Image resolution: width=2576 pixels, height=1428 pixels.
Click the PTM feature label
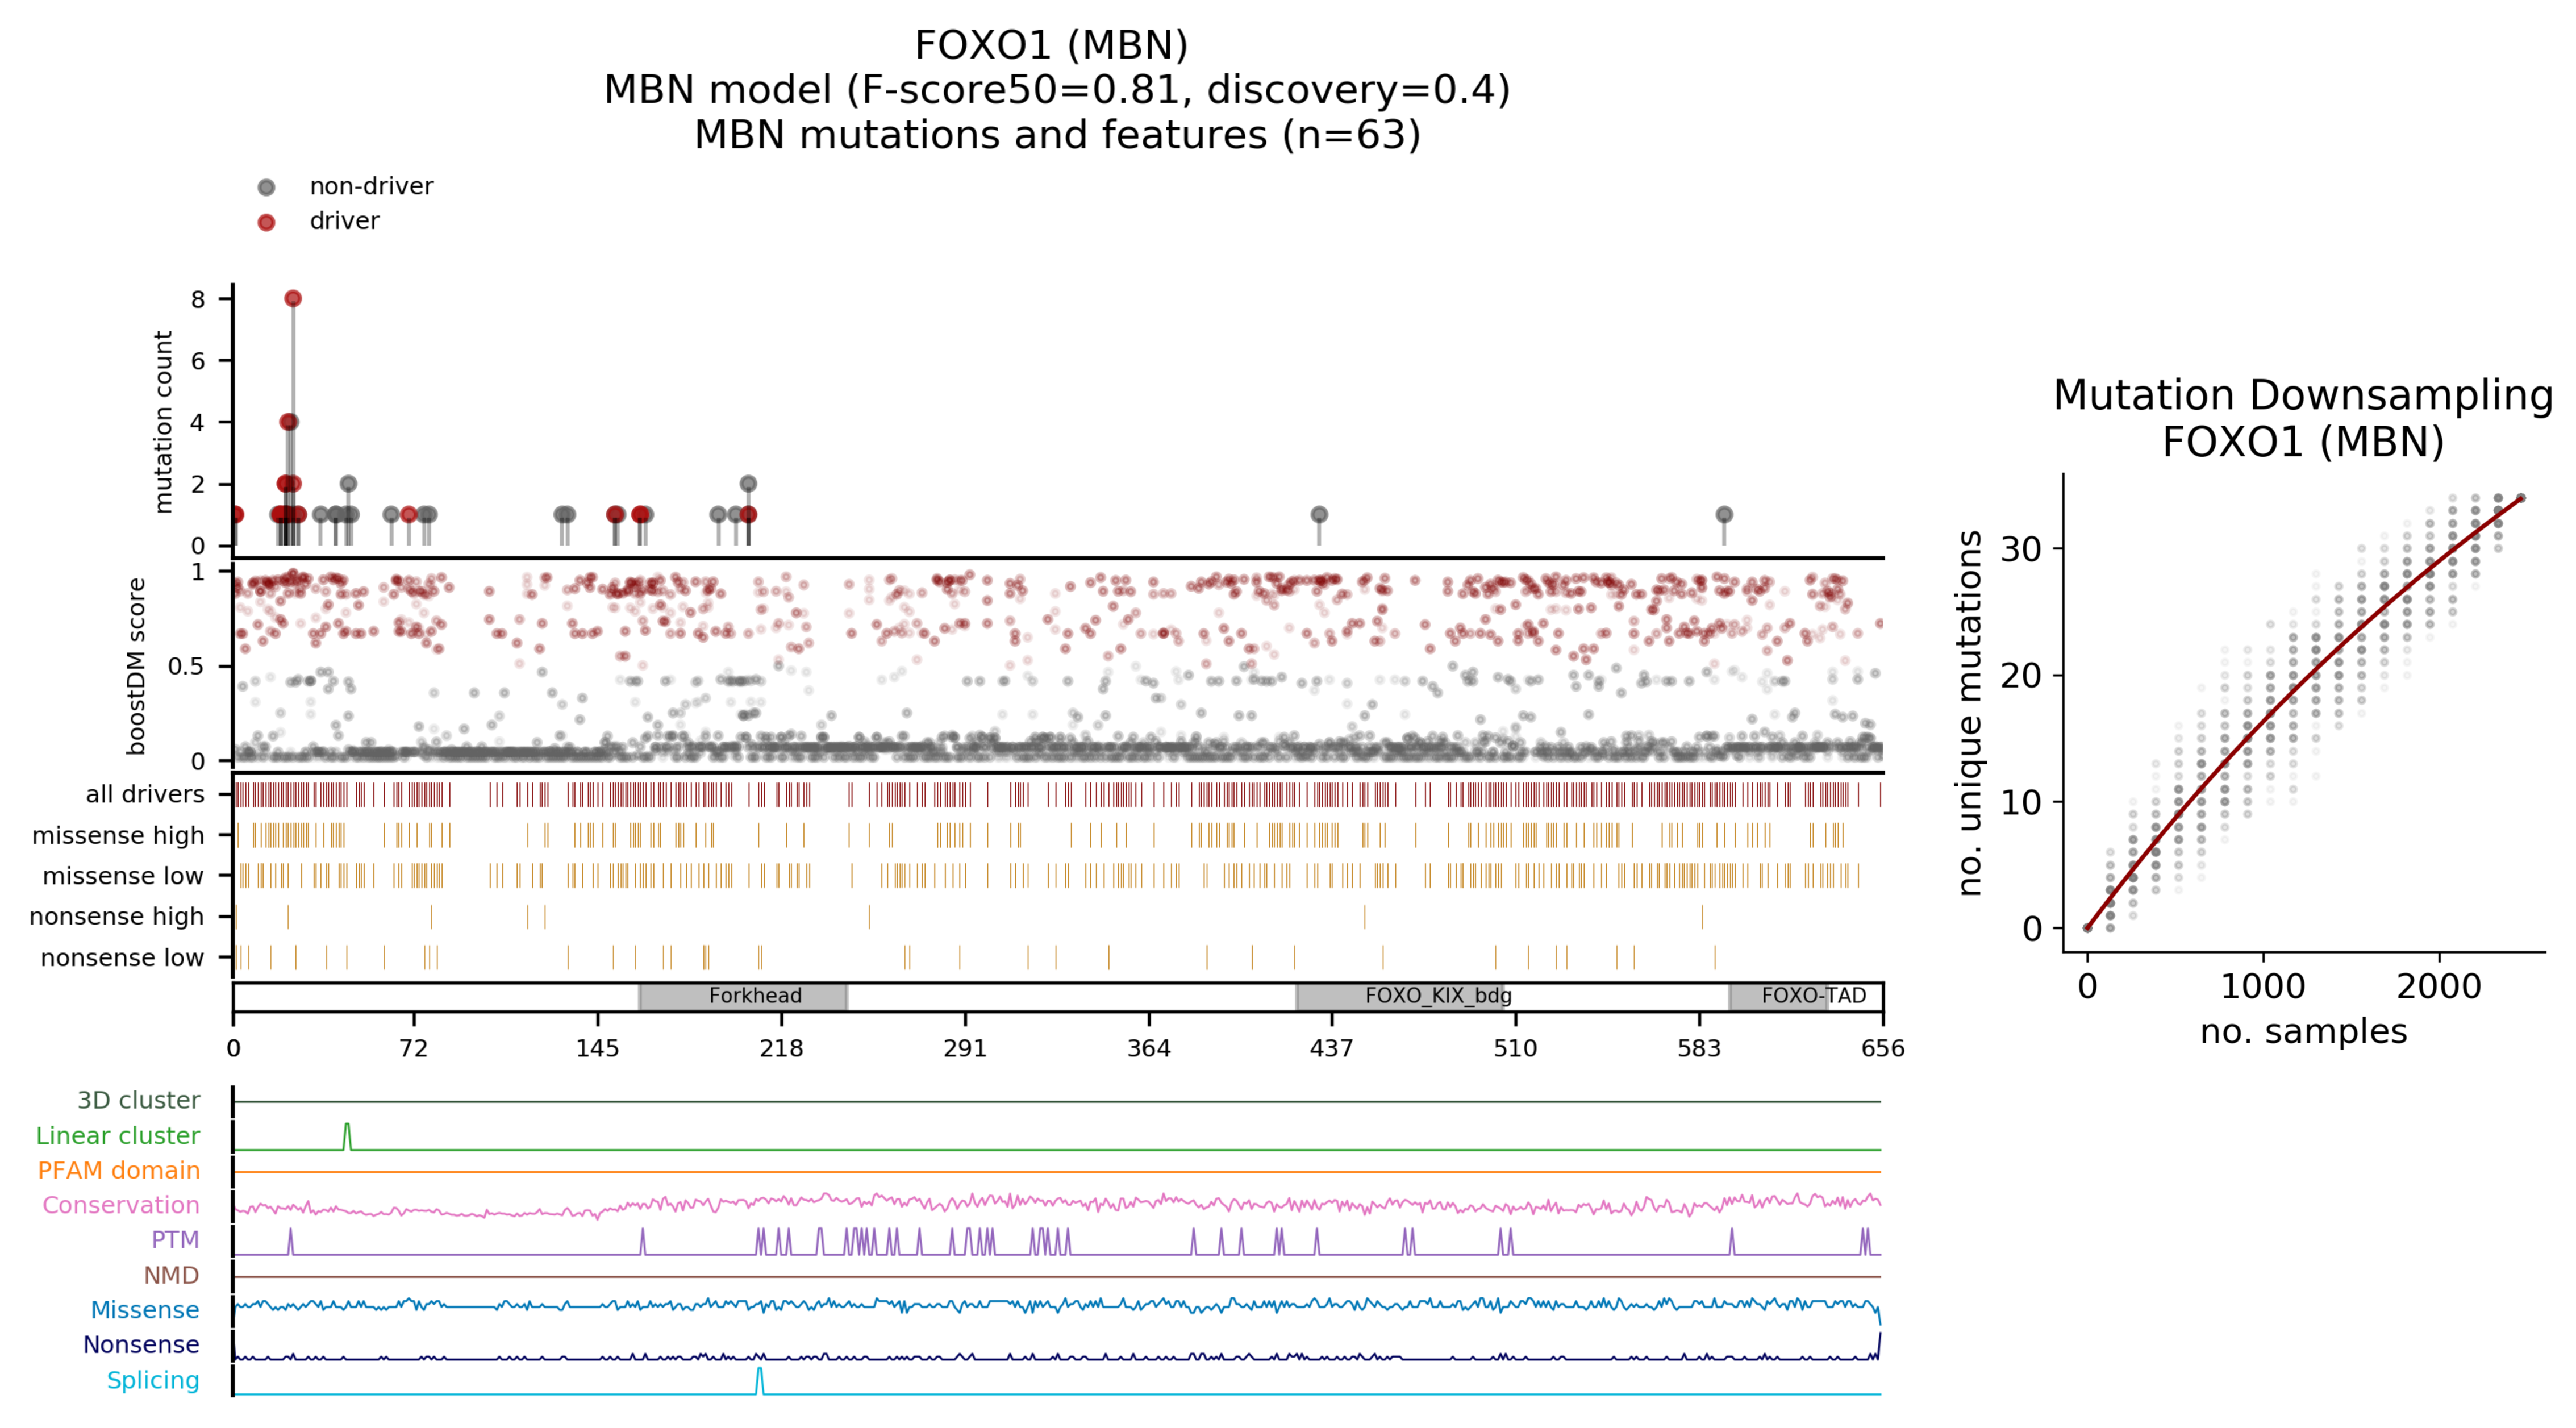(x=175, y=1240)
